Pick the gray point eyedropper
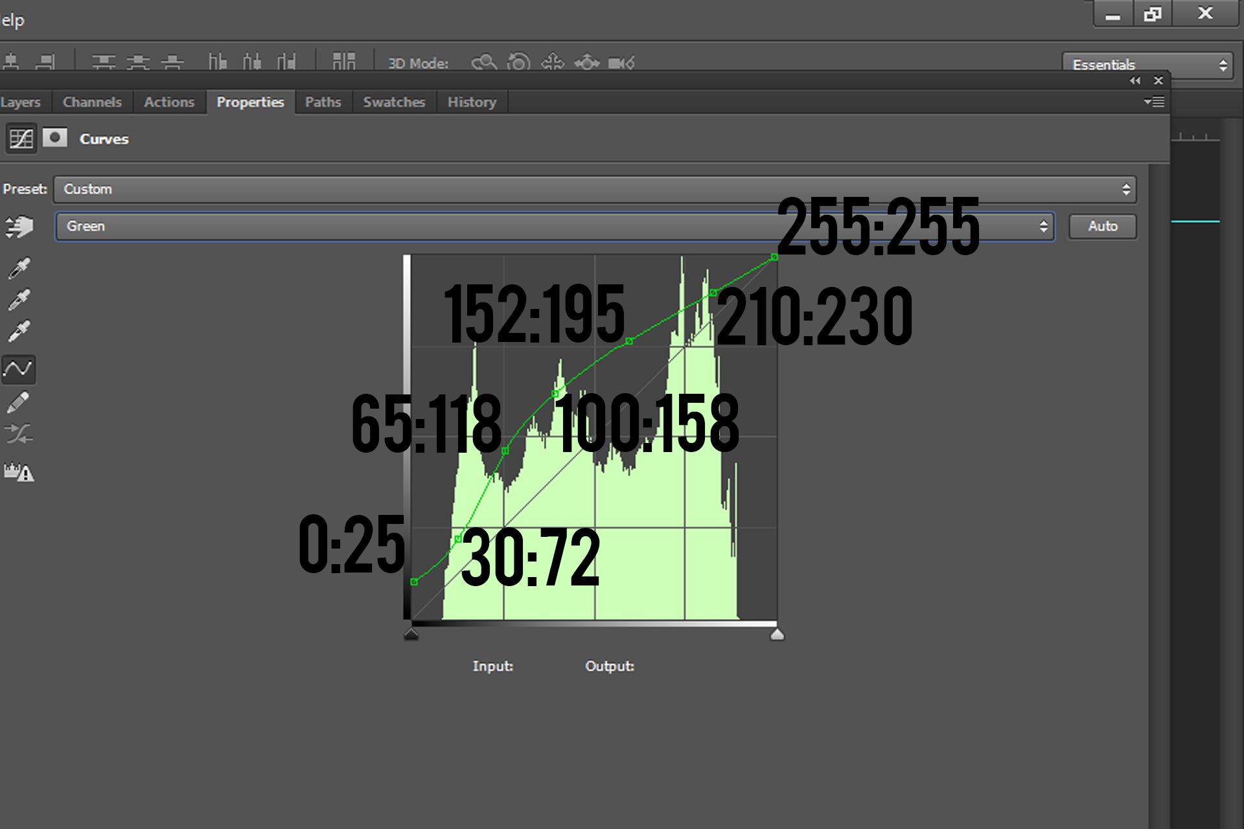Viewport: 1244px width, 829px height. click(x=19, y=300)
